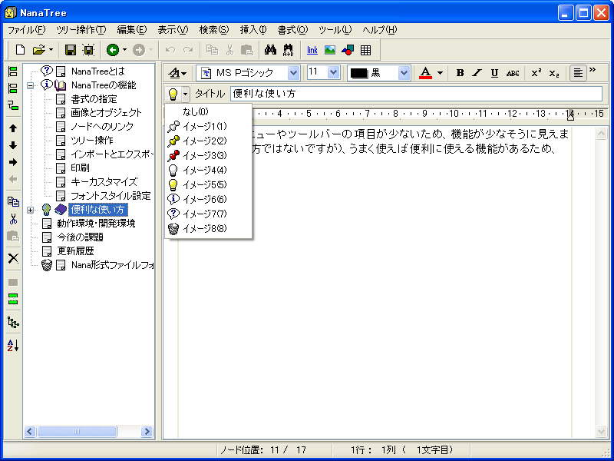The image size is (614, 461).
Task: Click the font color A button
Action: pyautogui.click(x=426, y=73)
